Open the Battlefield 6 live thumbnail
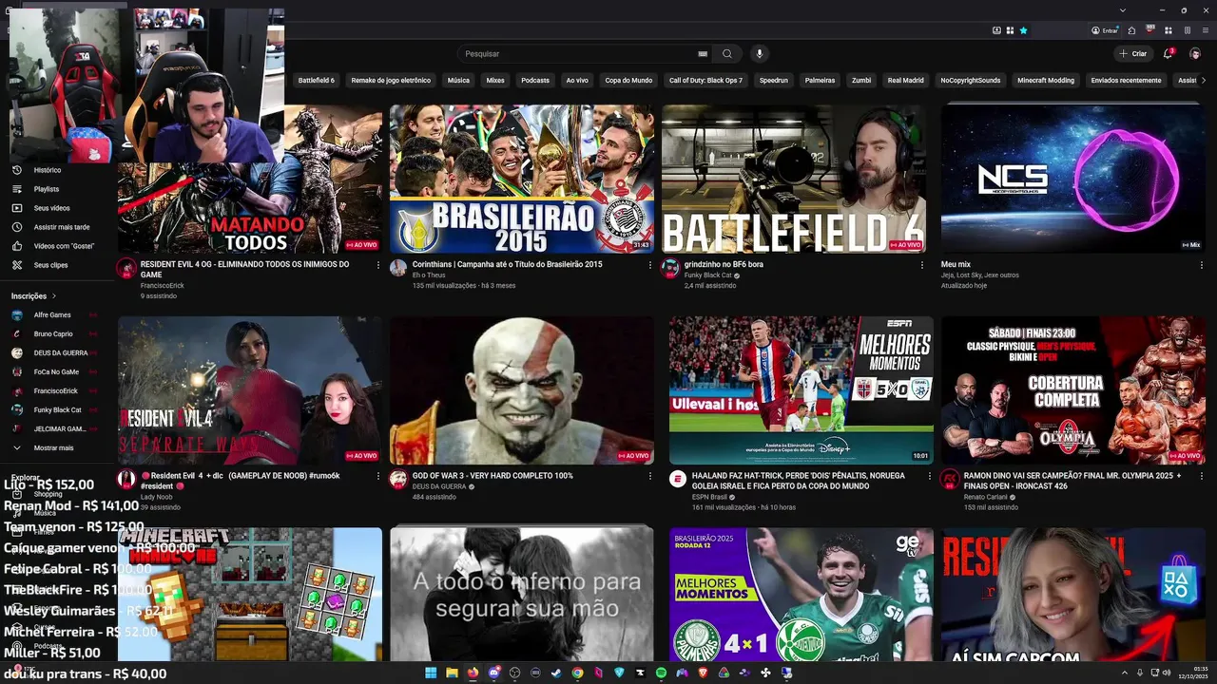The height and width of the screenshot is (684, 1217). [x=794, y=179]
